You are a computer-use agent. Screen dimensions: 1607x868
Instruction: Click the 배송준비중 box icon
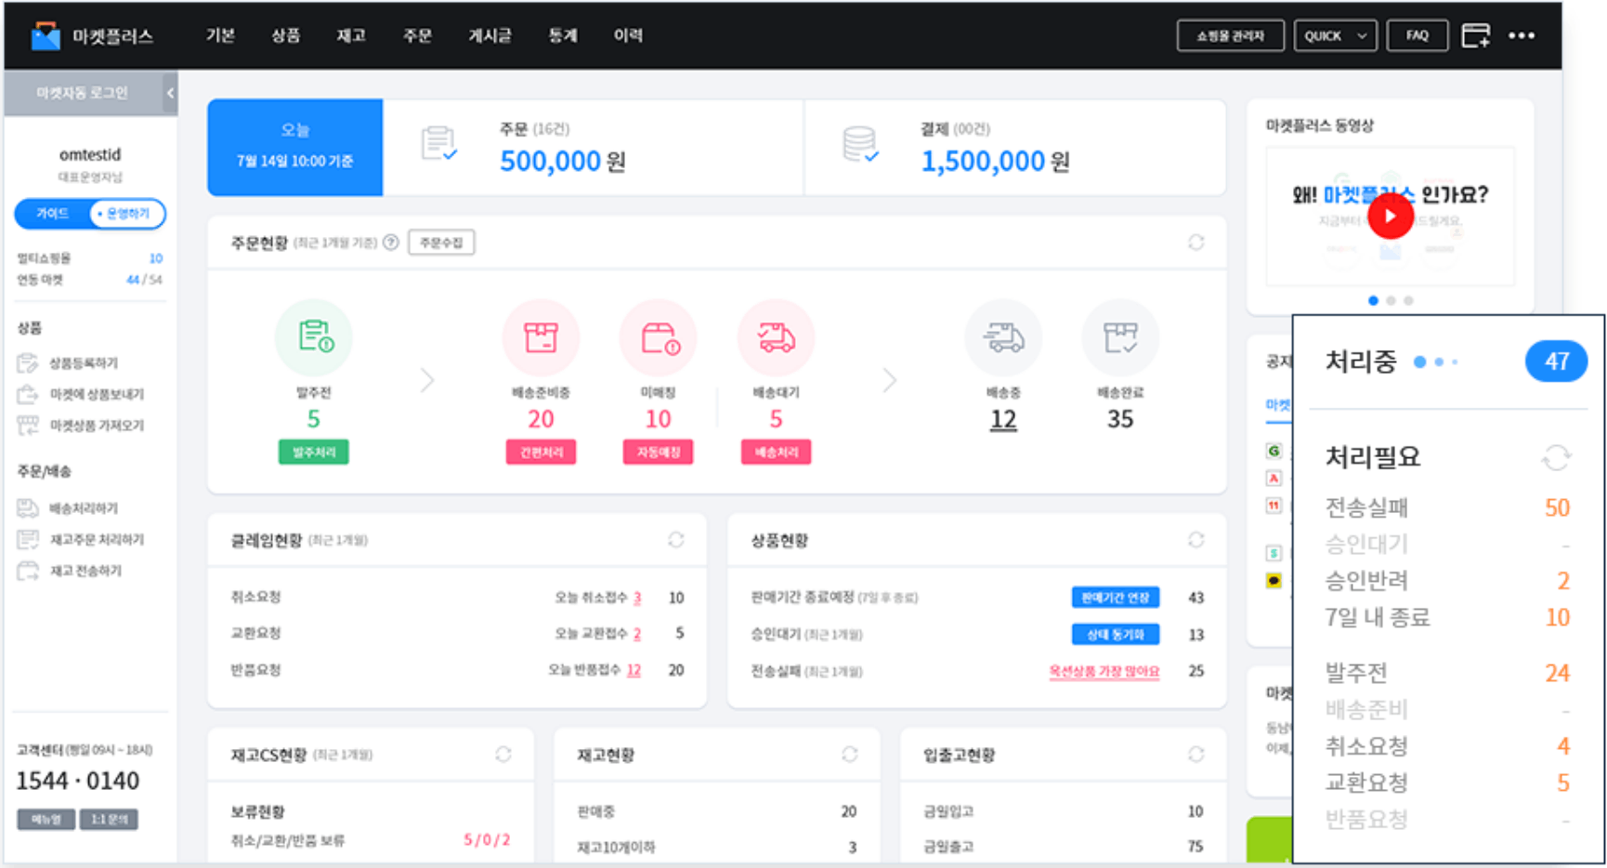(x=541, y=336)
